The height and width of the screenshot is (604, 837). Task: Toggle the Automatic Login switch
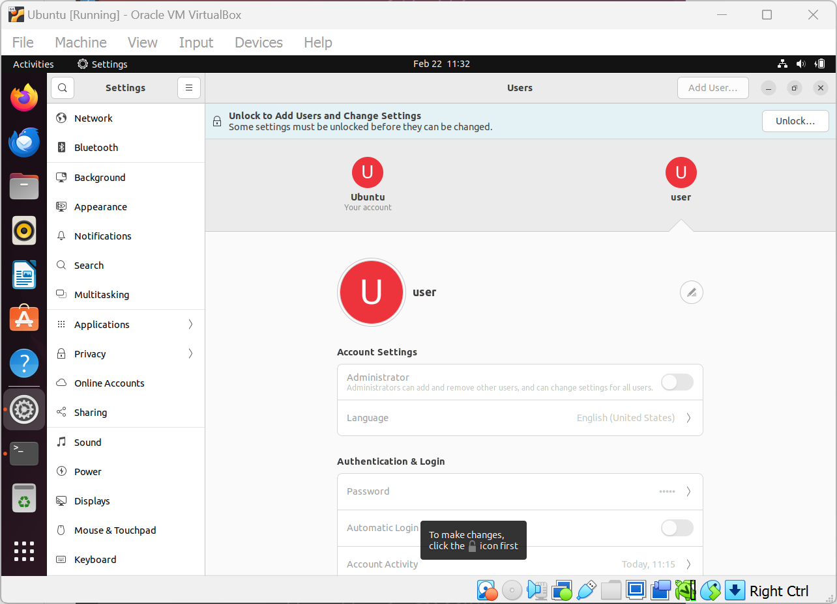coord(677,528)
